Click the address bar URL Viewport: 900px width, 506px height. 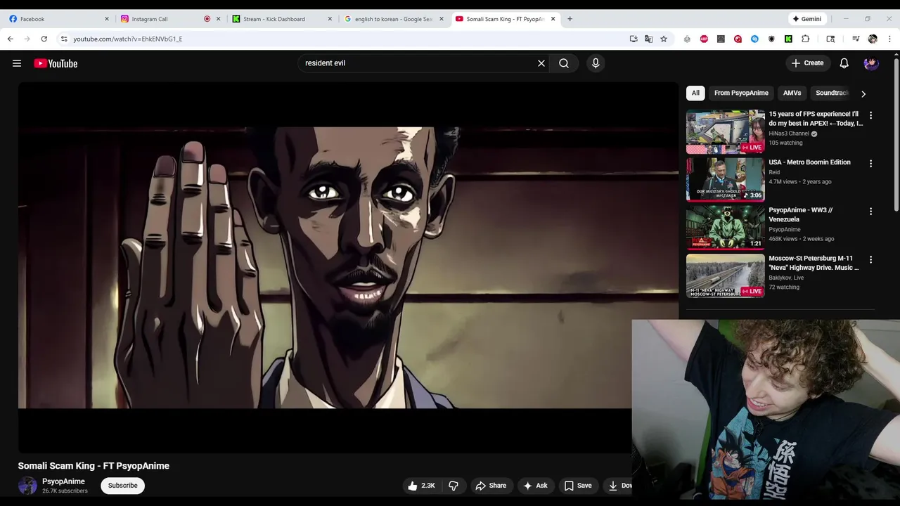point(128,39)
